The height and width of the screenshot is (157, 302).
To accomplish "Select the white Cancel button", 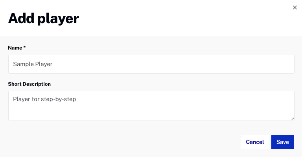I will coord(255,142).
